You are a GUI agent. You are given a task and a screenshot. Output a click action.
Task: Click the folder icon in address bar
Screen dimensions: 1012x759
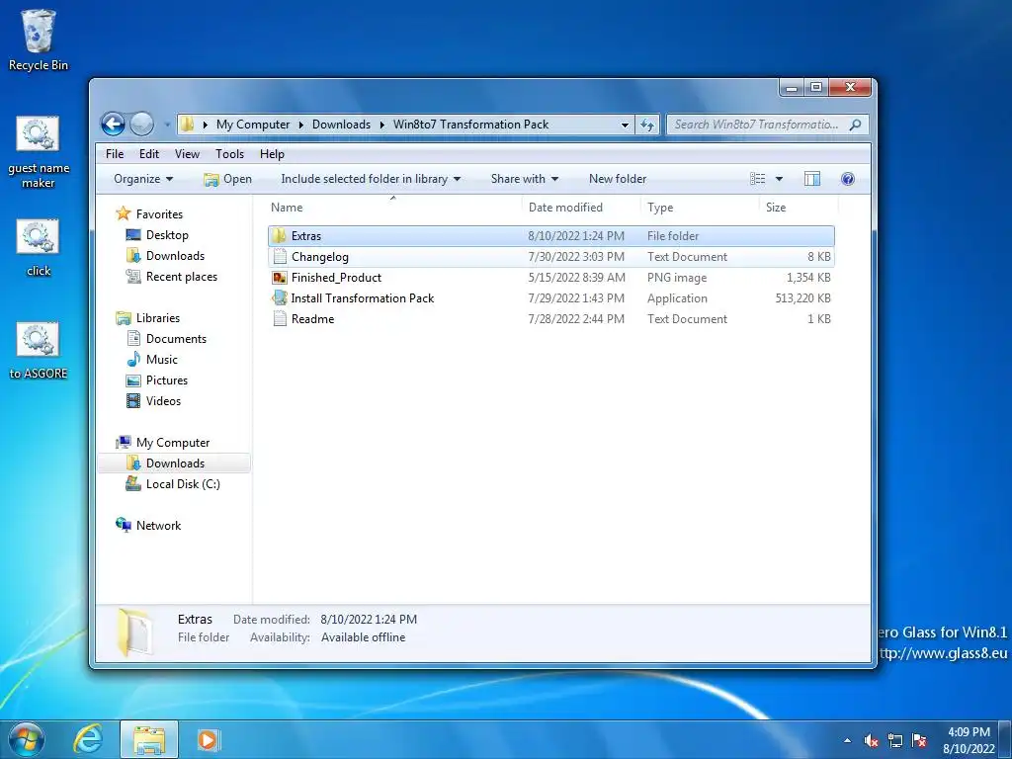(187, 125)
